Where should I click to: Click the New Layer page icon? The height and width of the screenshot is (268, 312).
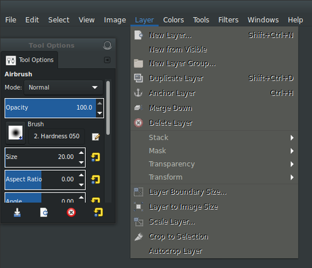tap(138, 35)
